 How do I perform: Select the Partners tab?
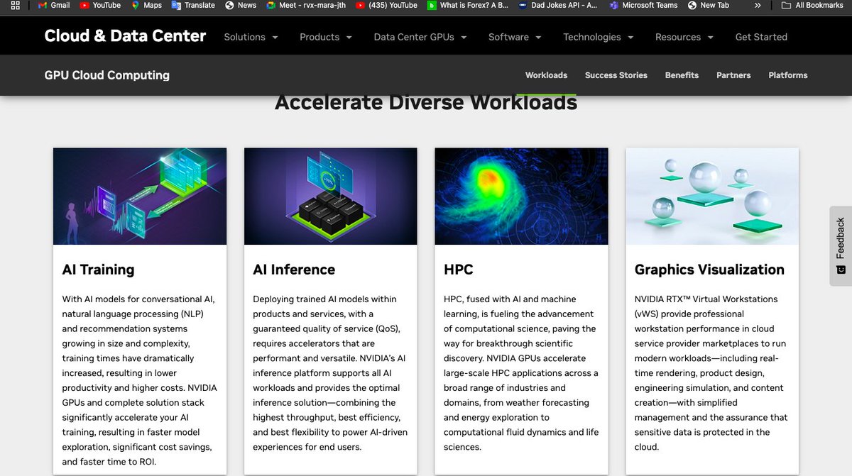point(733,75)
